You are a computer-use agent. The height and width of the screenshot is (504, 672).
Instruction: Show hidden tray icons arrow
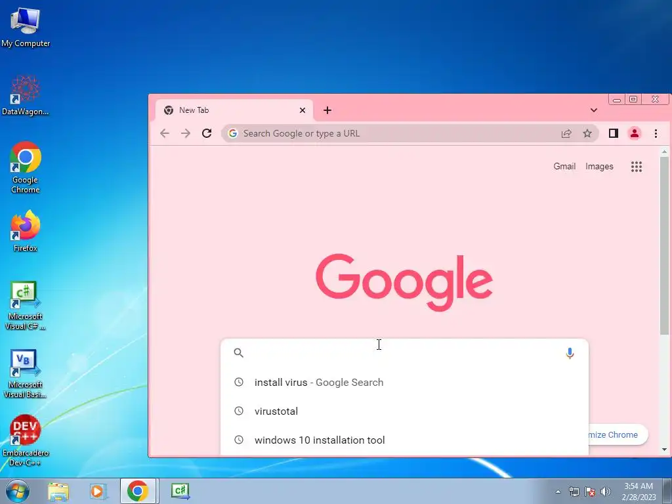pos(558,492)
